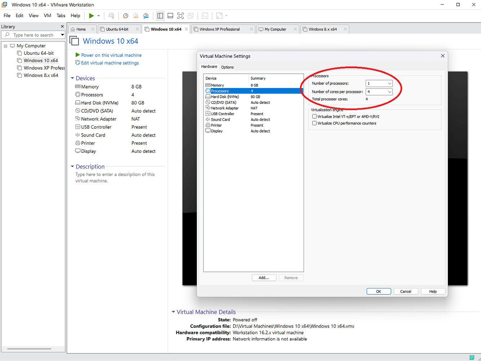Click the Edit virtual machine settings icon
Screen dimensions: 481x361
[78, 63]
